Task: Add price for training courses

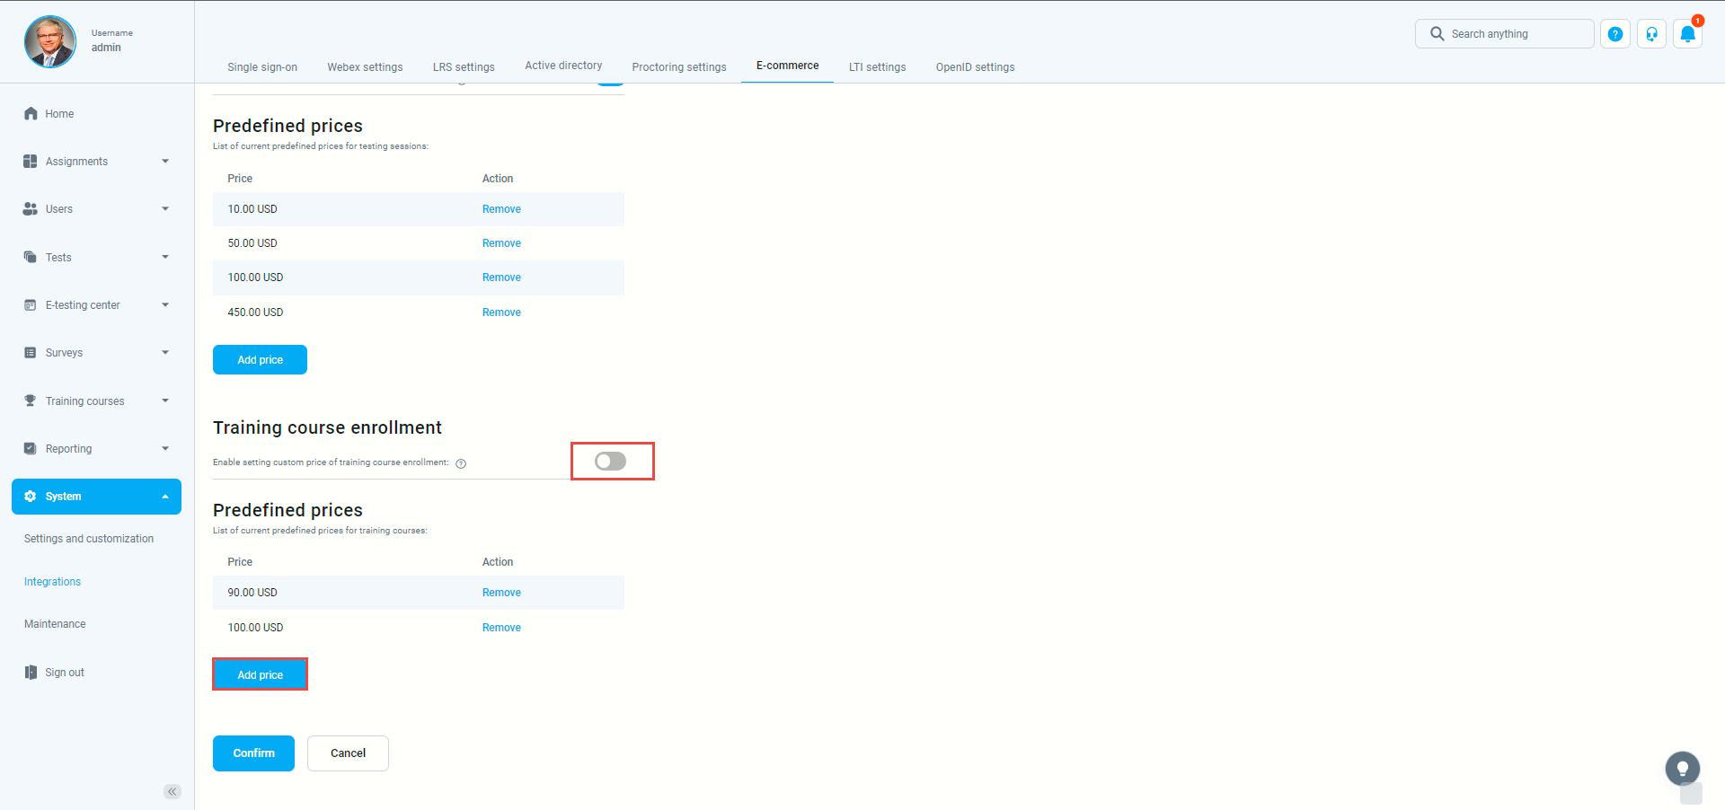Action: [260, 674]
